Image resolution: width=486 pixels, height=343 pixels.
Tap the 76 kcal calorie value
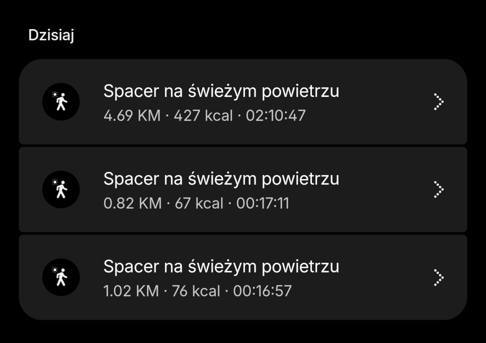(x=196, y=291)
